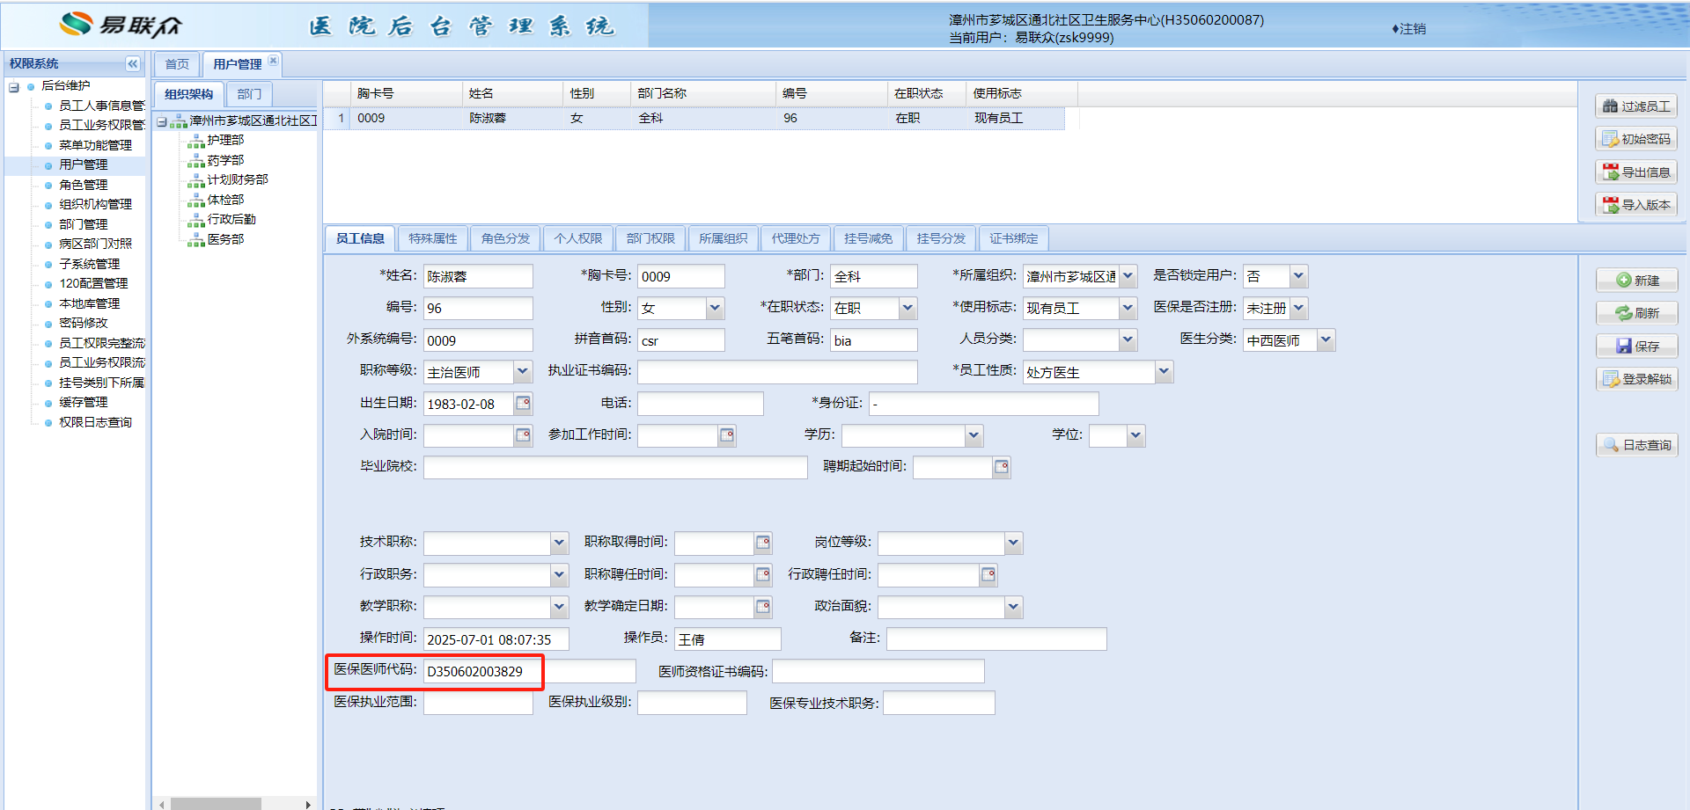This screenshot has width=1690, height=810.
Task: Collapse the 后台维护 tree node
Action: (x=14, y=87)
